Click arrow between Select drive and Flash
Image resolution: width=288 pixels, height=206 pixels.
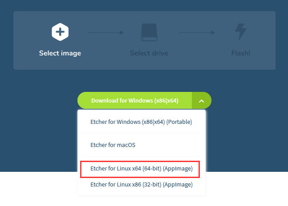click(x=197, y=32)
